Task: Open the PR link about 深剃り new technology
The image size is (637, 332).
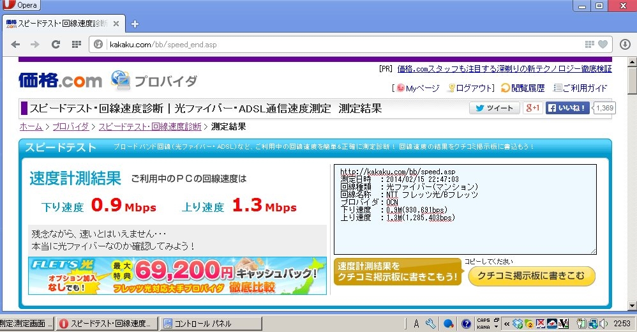Action: (x=504, y=69)
